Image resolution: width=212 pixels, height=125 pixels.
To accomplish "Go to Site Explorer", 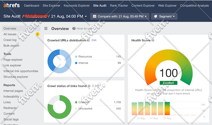I will click(x=51, y=6).
